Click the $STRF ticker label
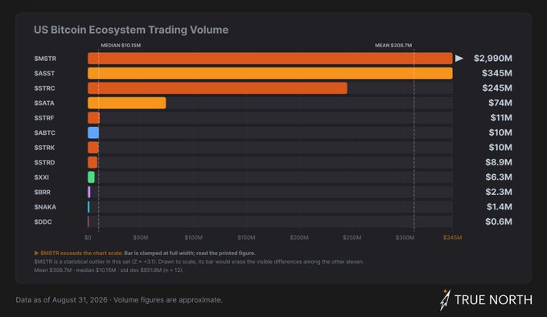The height and width of the screenshot is (317, 547). [44, 118]
